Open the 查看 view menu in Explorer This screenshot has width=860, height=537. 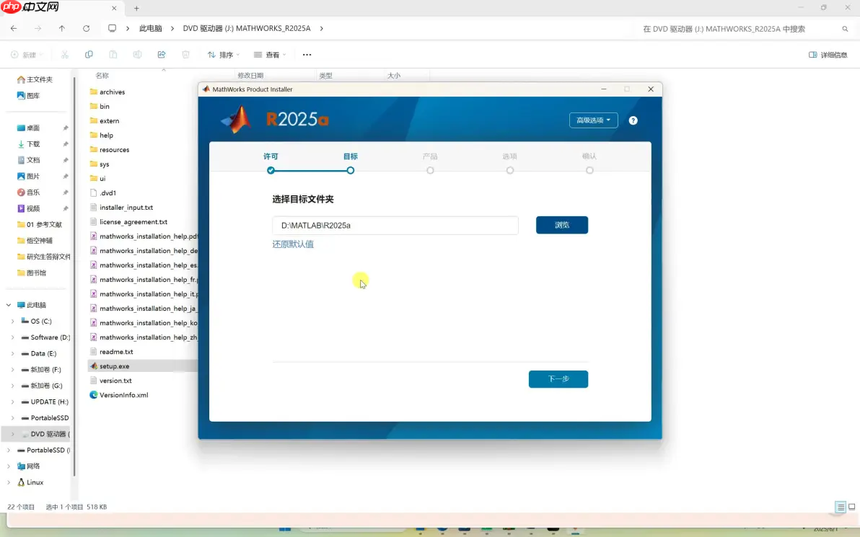[x=268, y=54]
